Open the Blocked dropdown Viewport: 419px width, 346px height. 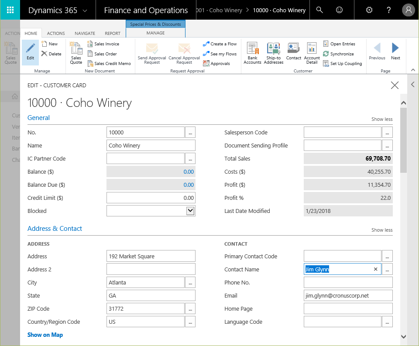[x=190, y=211]
